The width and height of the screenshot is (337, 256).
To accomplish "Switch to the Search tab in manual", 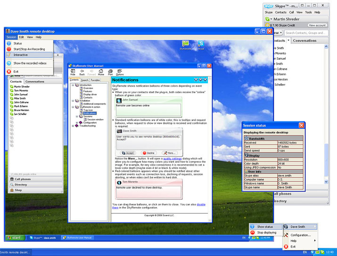I will pyautogui.click(x=85, y=80).
